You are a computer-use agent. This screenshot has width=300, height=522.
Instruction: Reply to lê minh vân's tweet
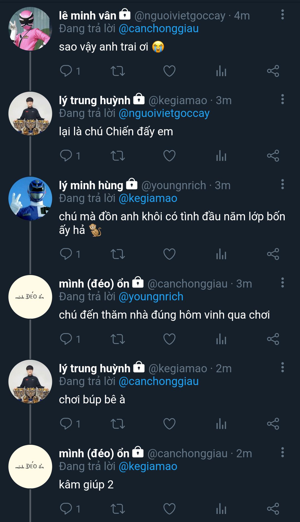(66, 71)
